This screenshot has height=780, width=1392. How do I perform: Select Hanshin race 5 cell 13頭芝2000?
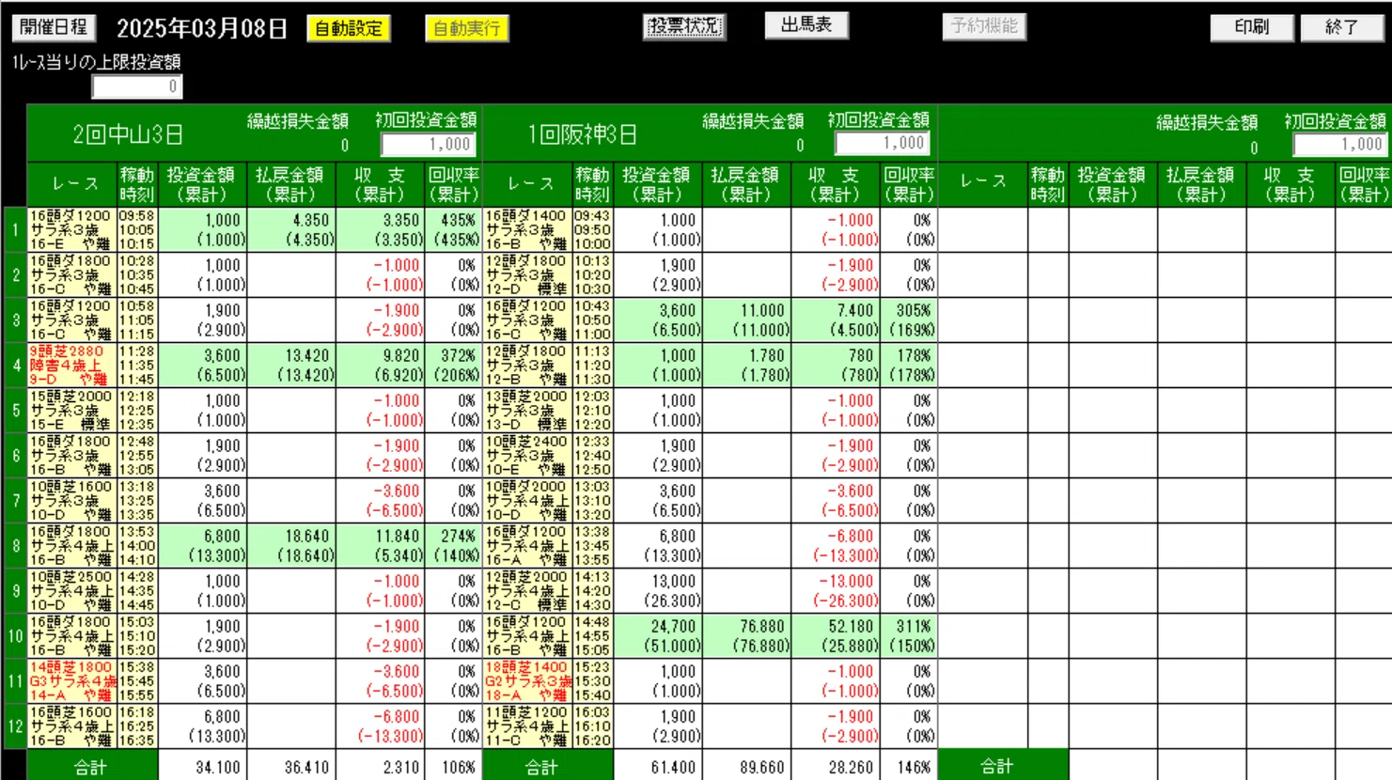527,410
